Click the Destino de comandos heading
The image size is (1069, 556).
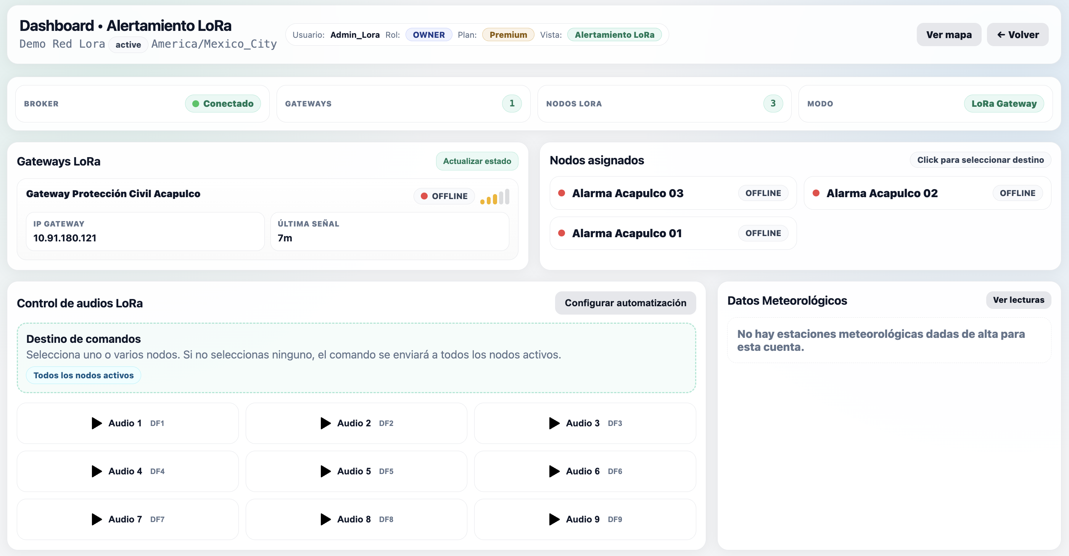pyautogui.click(x=84, y=339)
